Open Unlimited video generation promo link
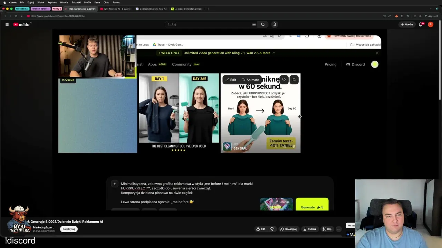 tap(229, 53)
